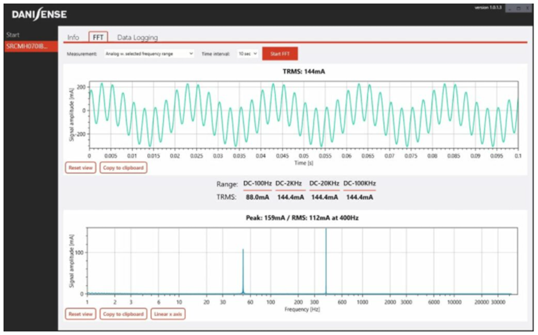Open the Data Logging tab

[137, 37]
